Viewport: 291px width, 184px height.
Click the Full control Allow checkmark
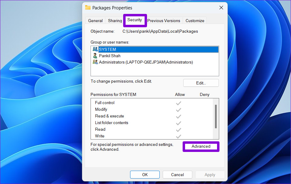(178, 103)
